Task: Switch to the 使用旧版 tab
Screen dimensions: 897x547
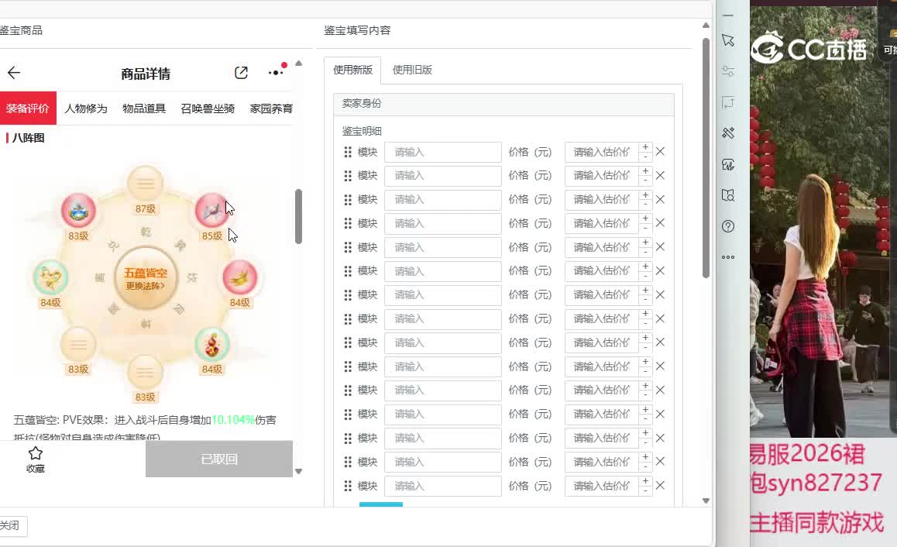Action: [412, 70]
